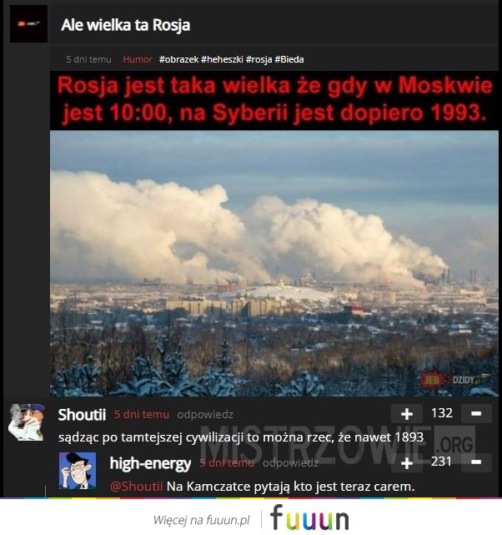Screen dimensions: 502x535
Task: Open the Siberia meme image
Action: pyautogui.click(x=274, y=234)
